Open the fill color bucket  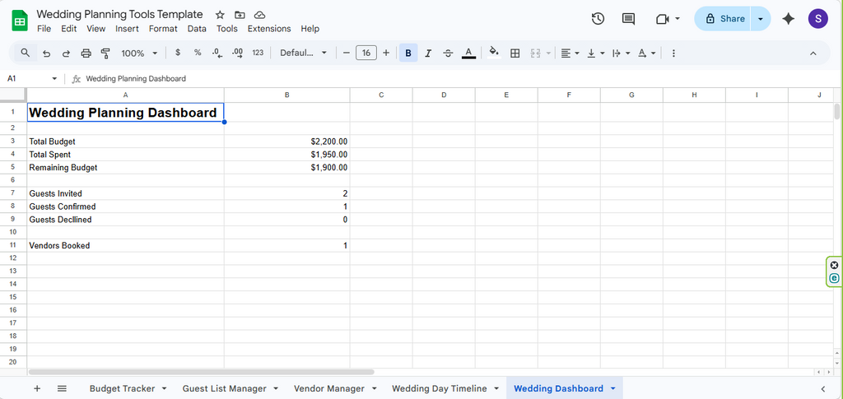coord(494,53)
